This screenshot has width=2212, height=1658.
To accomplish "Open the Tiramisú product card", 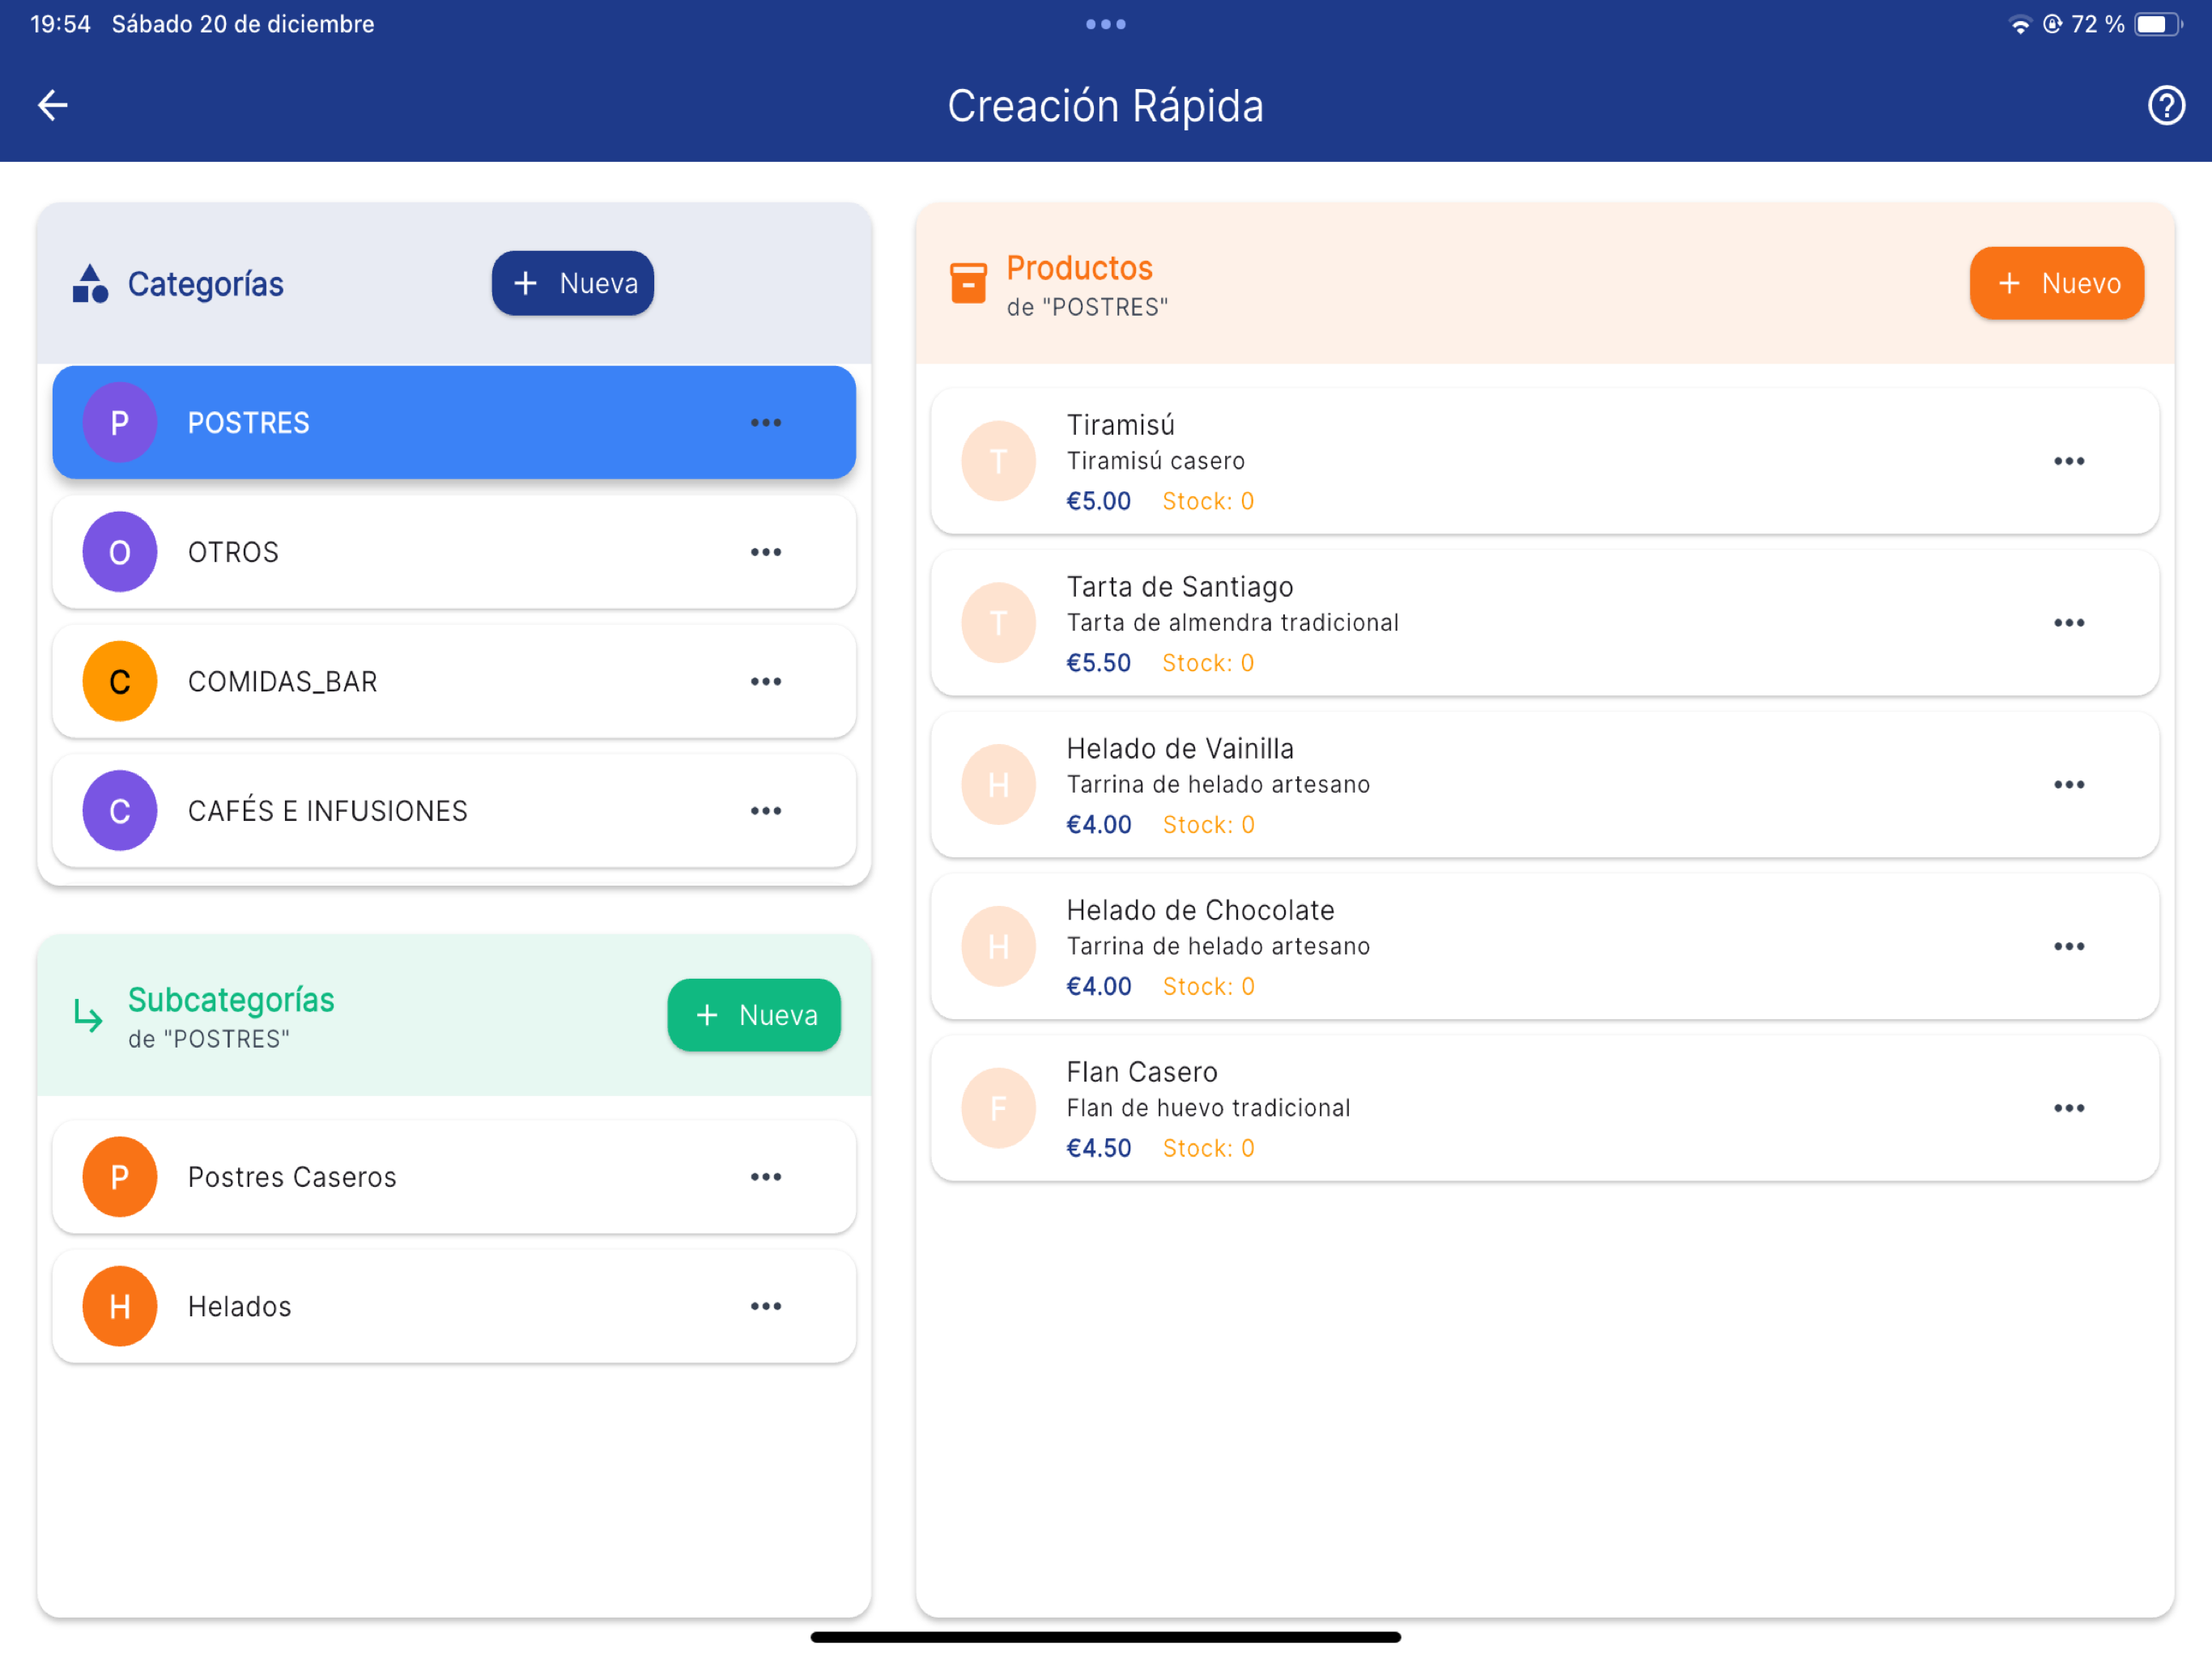I will (x=1544, y=461).
